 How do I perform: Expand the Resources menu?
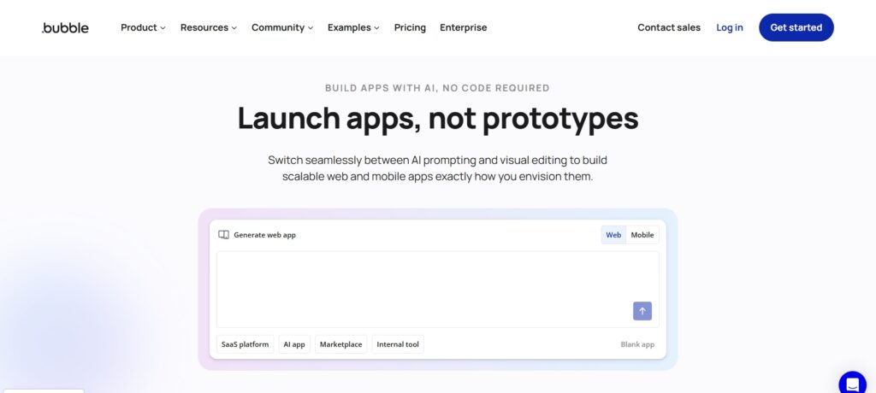(x=209, y=27)
